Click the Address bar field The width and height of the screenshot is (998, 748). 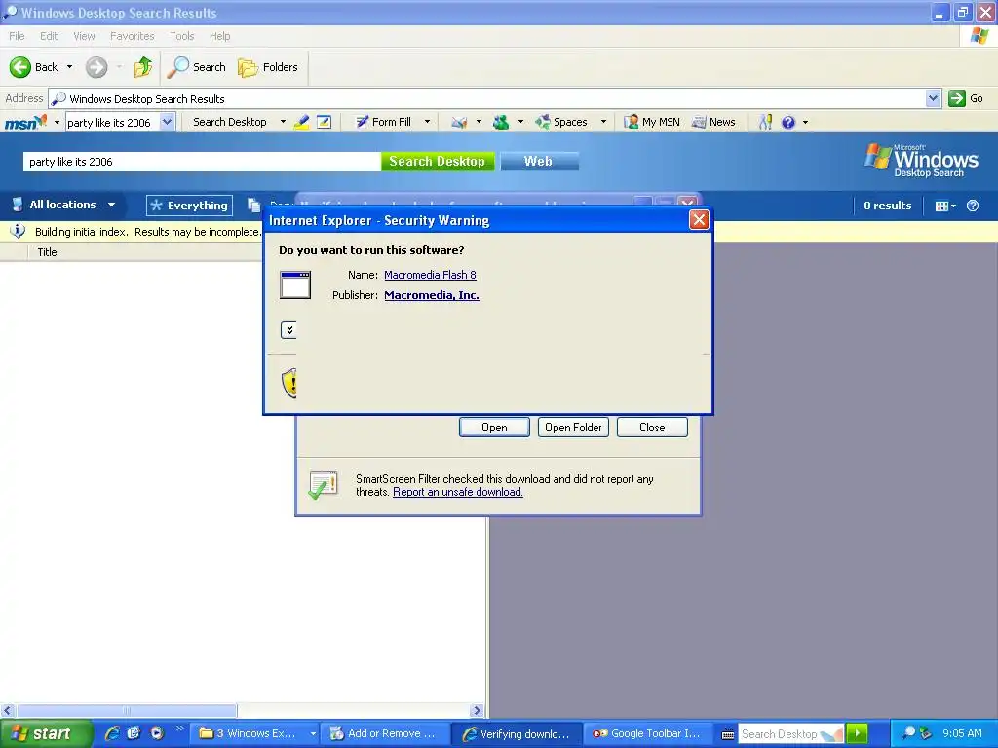[x=487, y=98]
